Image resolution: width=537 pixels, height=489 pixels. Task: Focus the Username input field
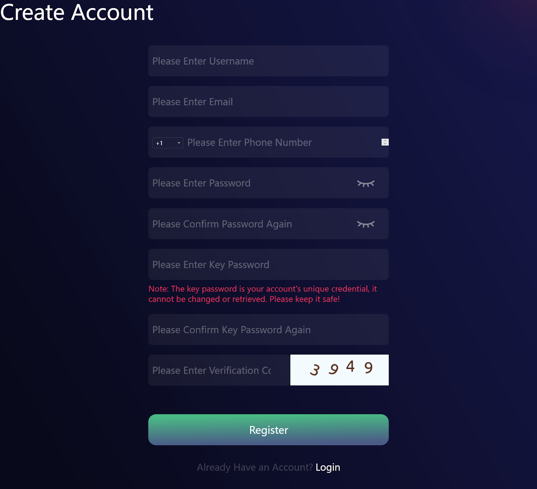pyautogui.click(x=268, y=61)
